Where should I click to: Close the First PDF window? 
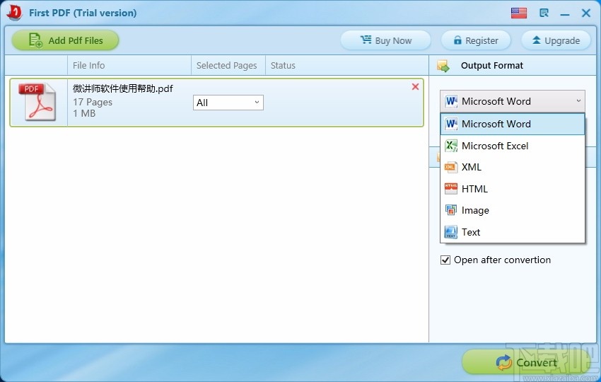pos(585,13)
